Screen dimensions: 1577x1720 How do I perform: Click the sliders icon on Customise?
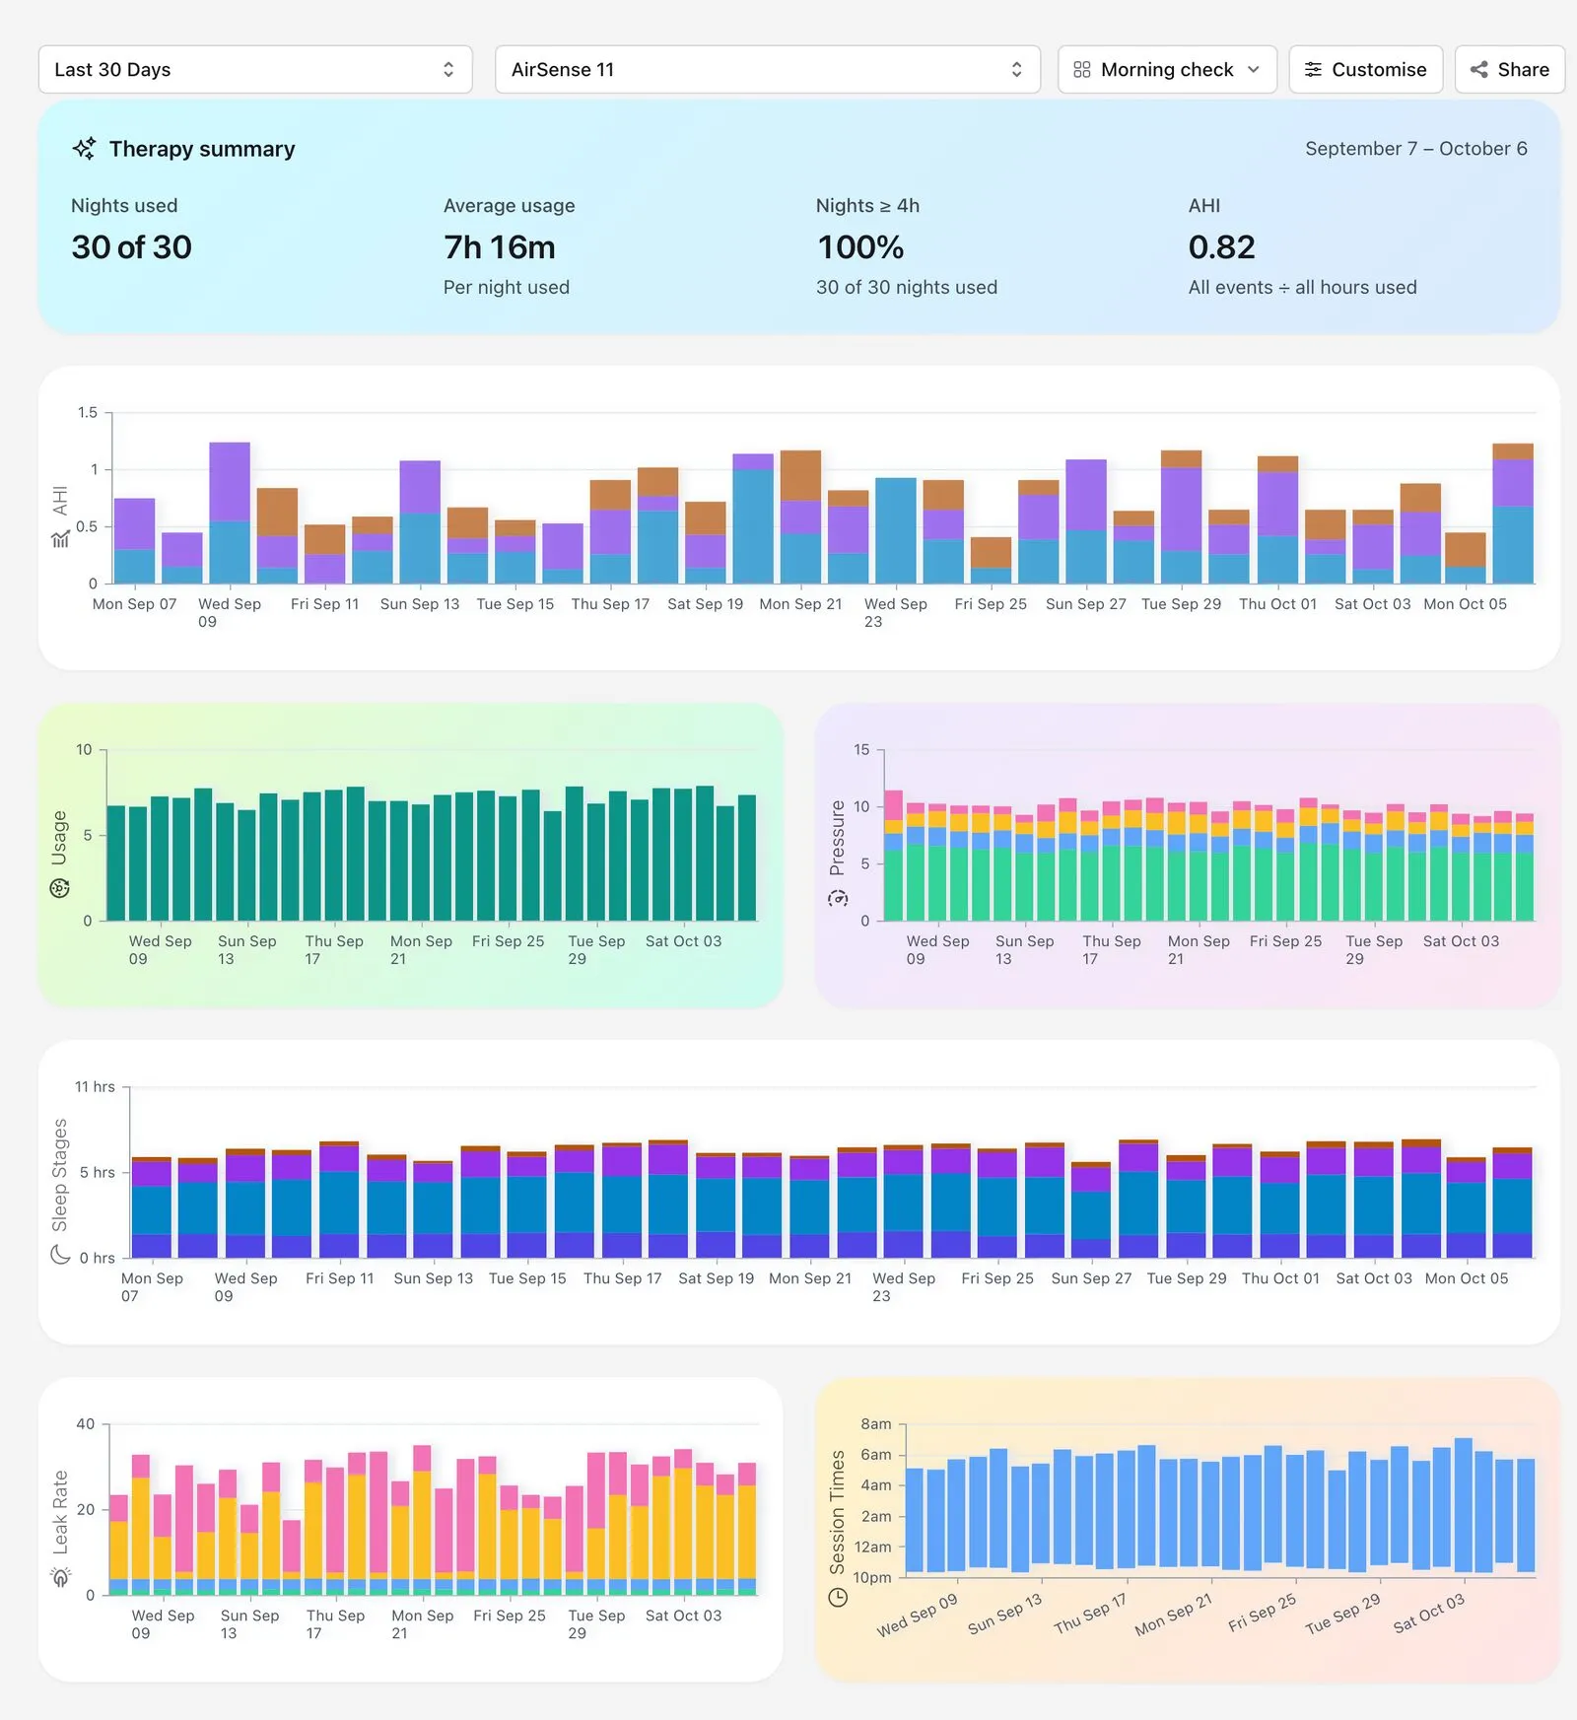(x=1313, y=70)
